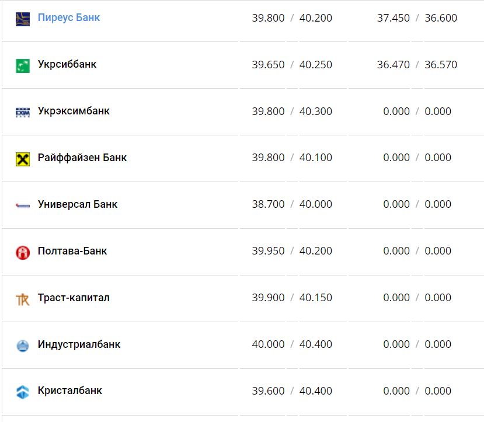The width and height of the screenshot is (484, 422).
Task: Click the Траст-капитал logo icon
Action: tap(23, 299)
